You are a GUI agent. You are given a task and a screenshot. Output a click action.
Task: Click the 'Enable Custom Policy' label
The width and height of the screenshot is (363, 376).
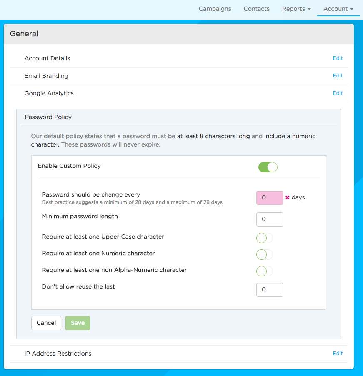[69, 166]
